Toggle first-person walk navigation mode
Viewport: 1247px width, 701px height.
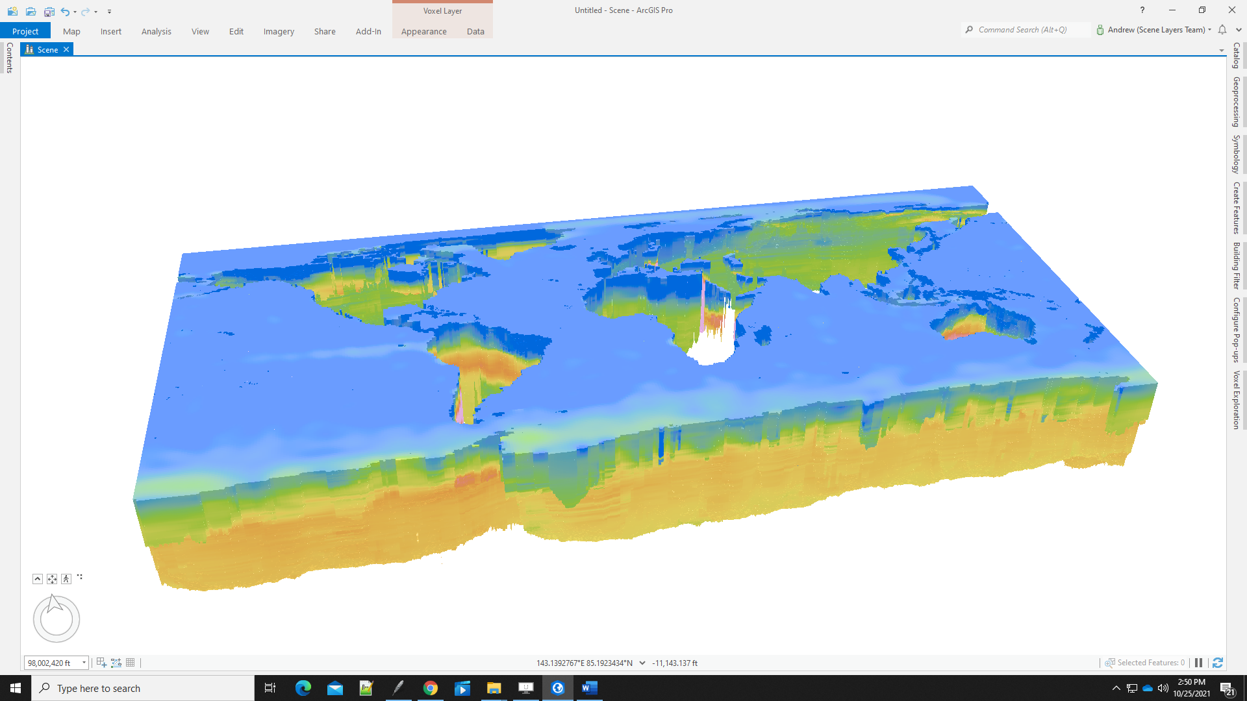pos(66,579)
